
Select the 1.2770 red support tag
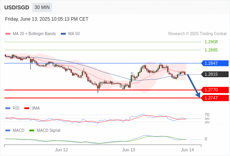pos(215,90)
